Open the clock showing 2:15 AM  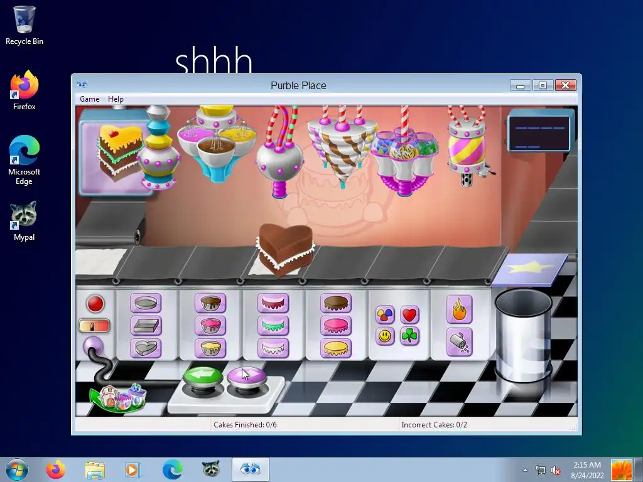point(587,470)
